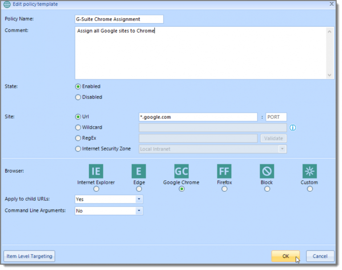The width and height of the screenshot is (342, 270).
Task: Set State to Disabled
Action: 78,97
